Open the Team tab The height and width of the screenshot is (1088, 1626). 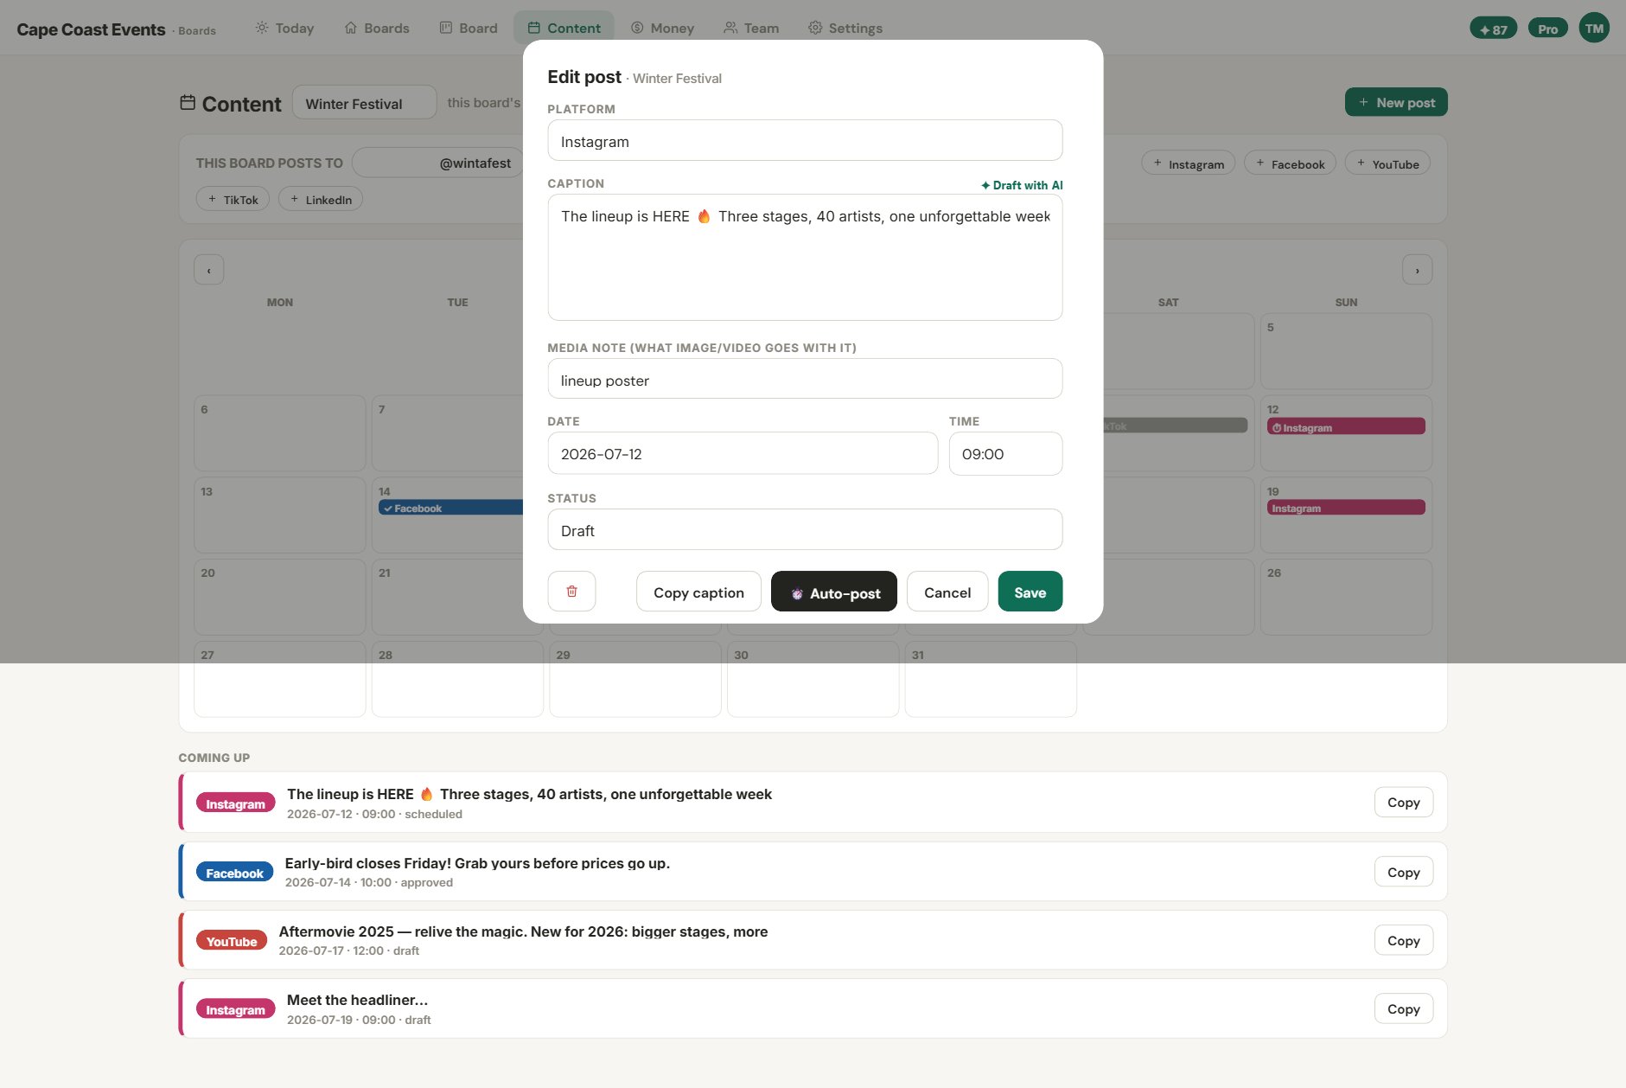pos(751,28)
